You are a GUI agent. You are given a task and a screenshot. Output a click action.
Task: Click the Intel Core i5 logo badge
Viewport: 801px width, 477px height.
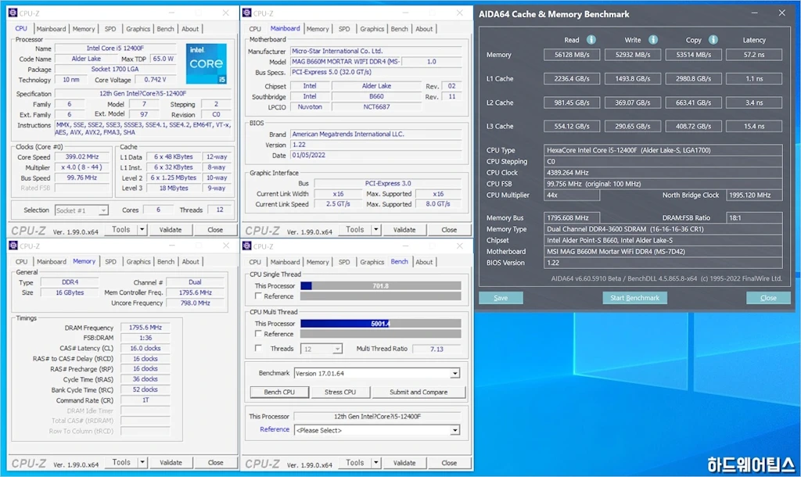[207, 64]
